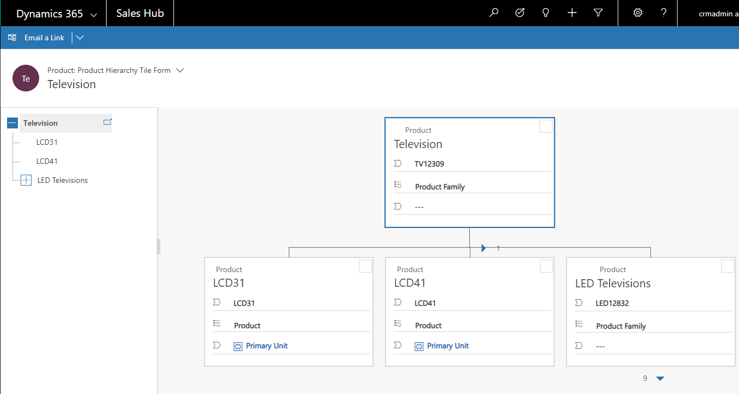Open the Product Hierarchy Tile Form selector
Screen dimensions: 739x394
181,70
